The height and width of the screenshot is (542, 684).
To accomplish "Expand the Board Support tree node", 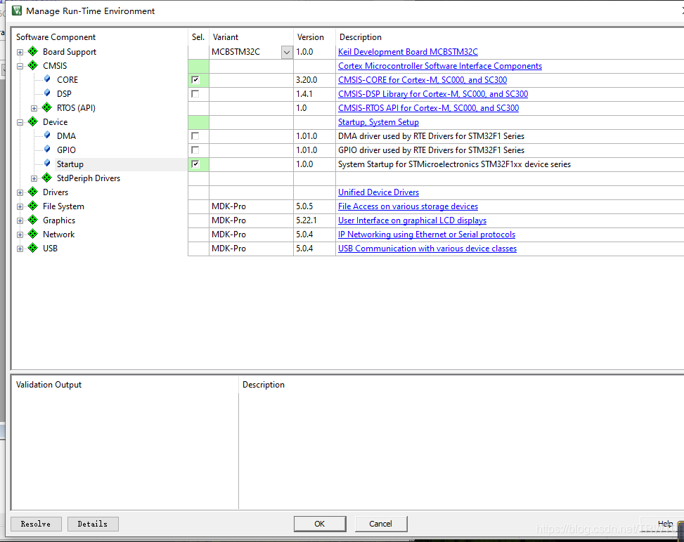I will coord(20,52).
